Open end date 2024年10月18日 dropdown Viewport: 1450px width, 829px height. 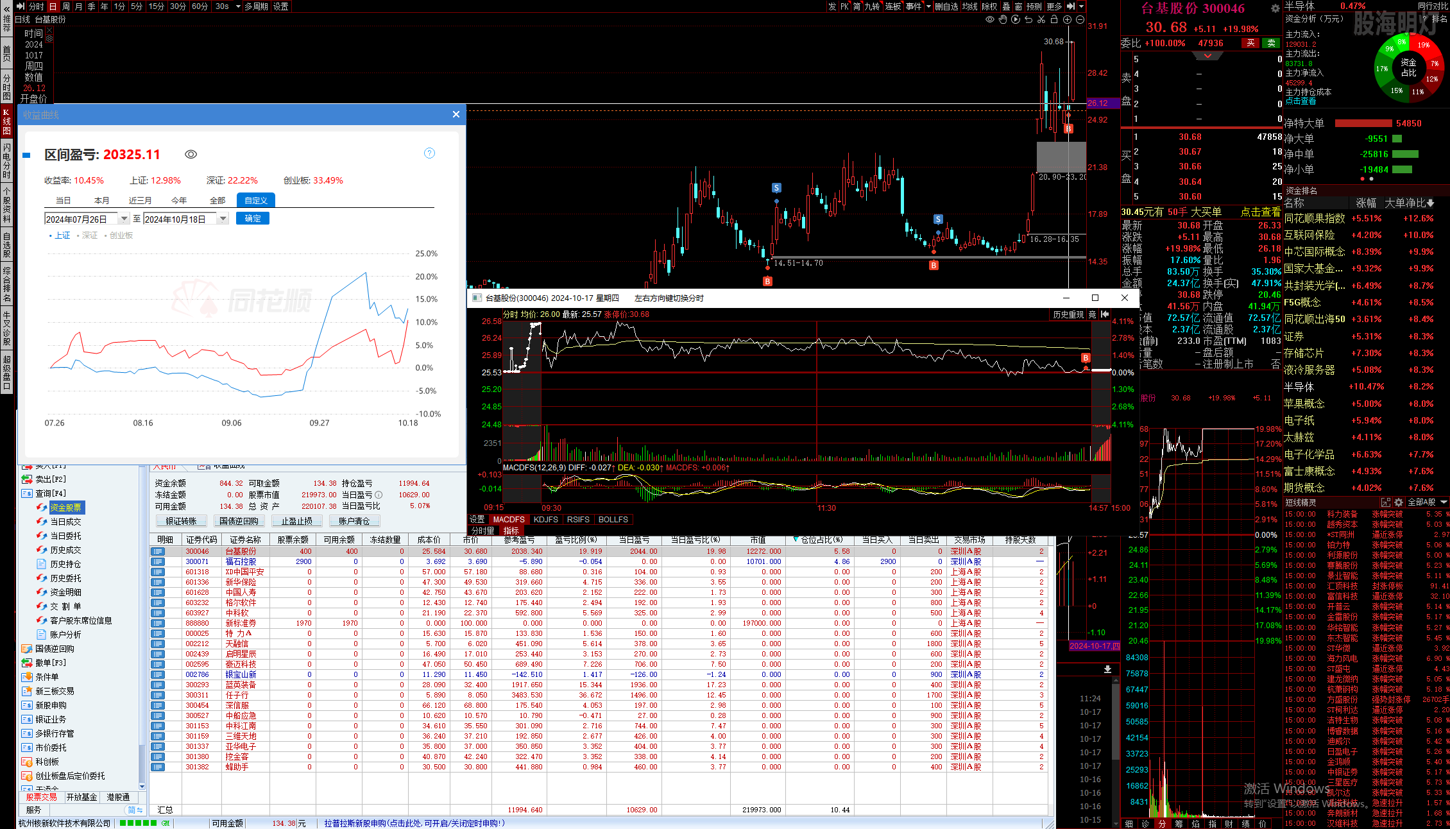pyautogui.click(x=223, y=219)
